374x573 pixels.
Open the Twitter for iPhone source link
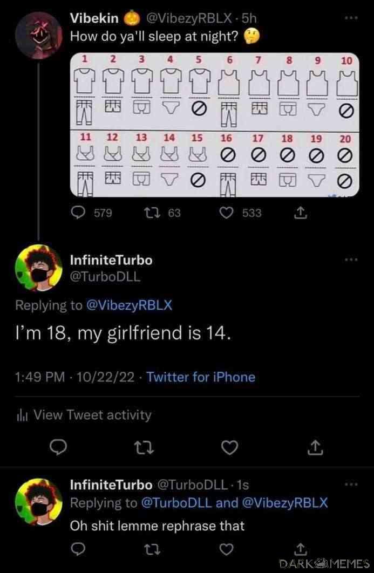point(201,377)
